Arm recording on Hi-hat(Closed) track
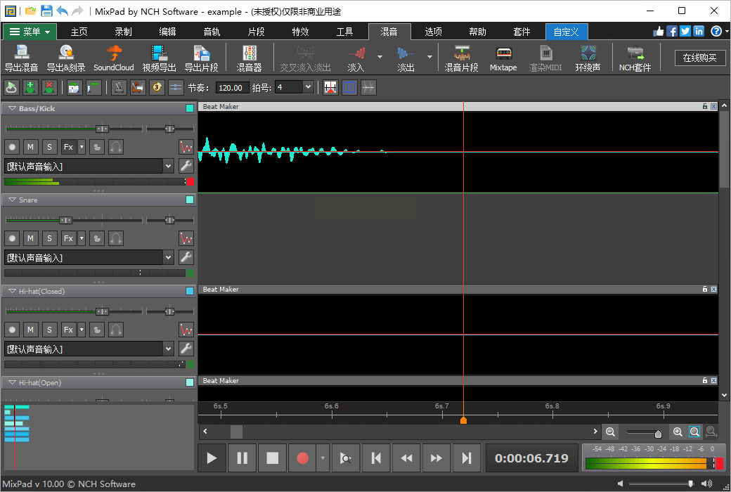The height and width of the screenshot is (492, 731). coord(12,330)
